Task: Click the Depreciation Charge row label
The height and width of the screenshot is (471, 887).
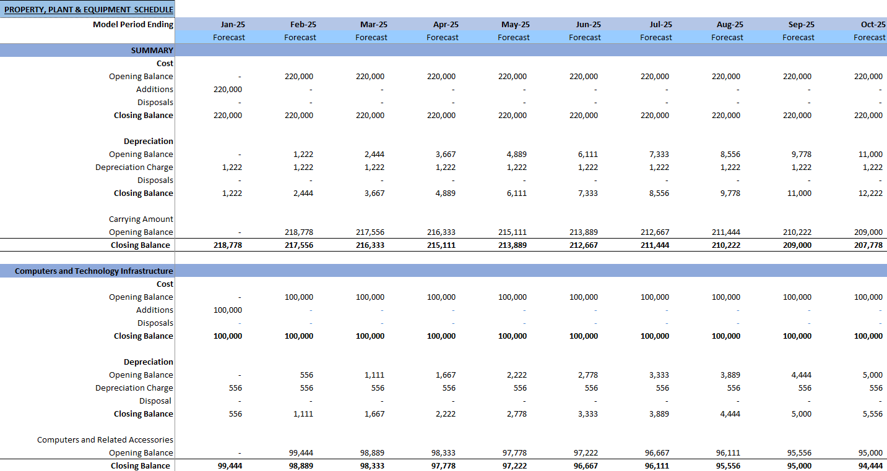Action: 134,167
